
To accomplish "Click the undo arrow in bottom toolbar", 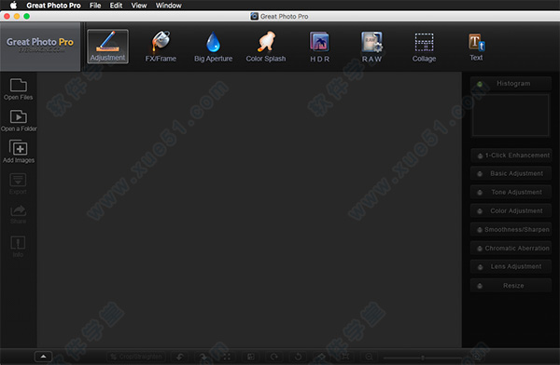I will [x=180, y=357].
